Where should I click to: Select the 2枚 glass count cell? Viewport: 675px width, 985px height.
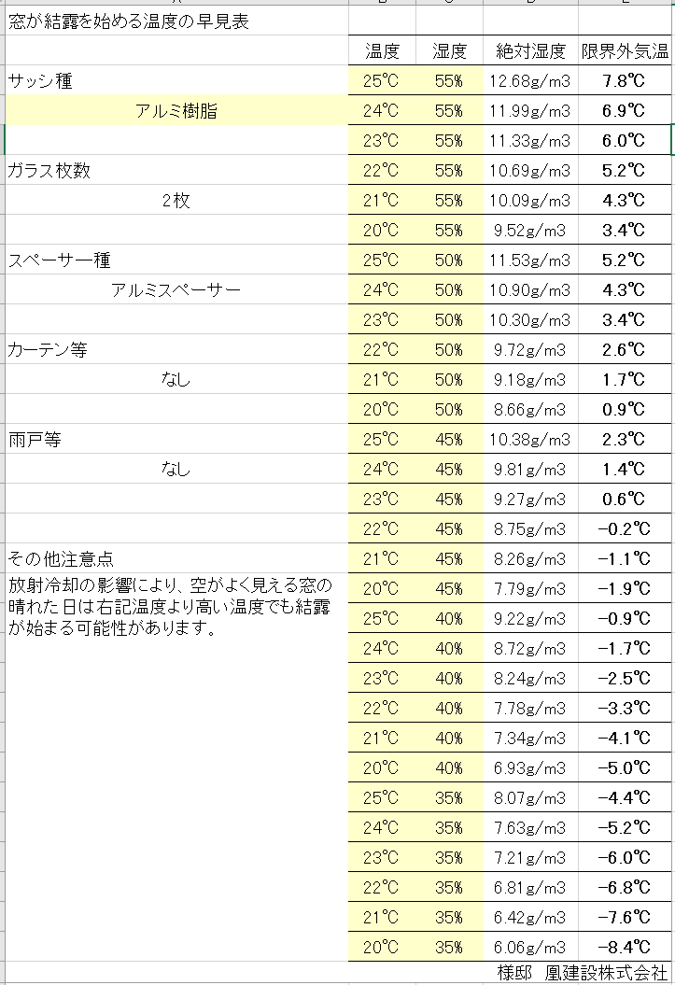176,201
